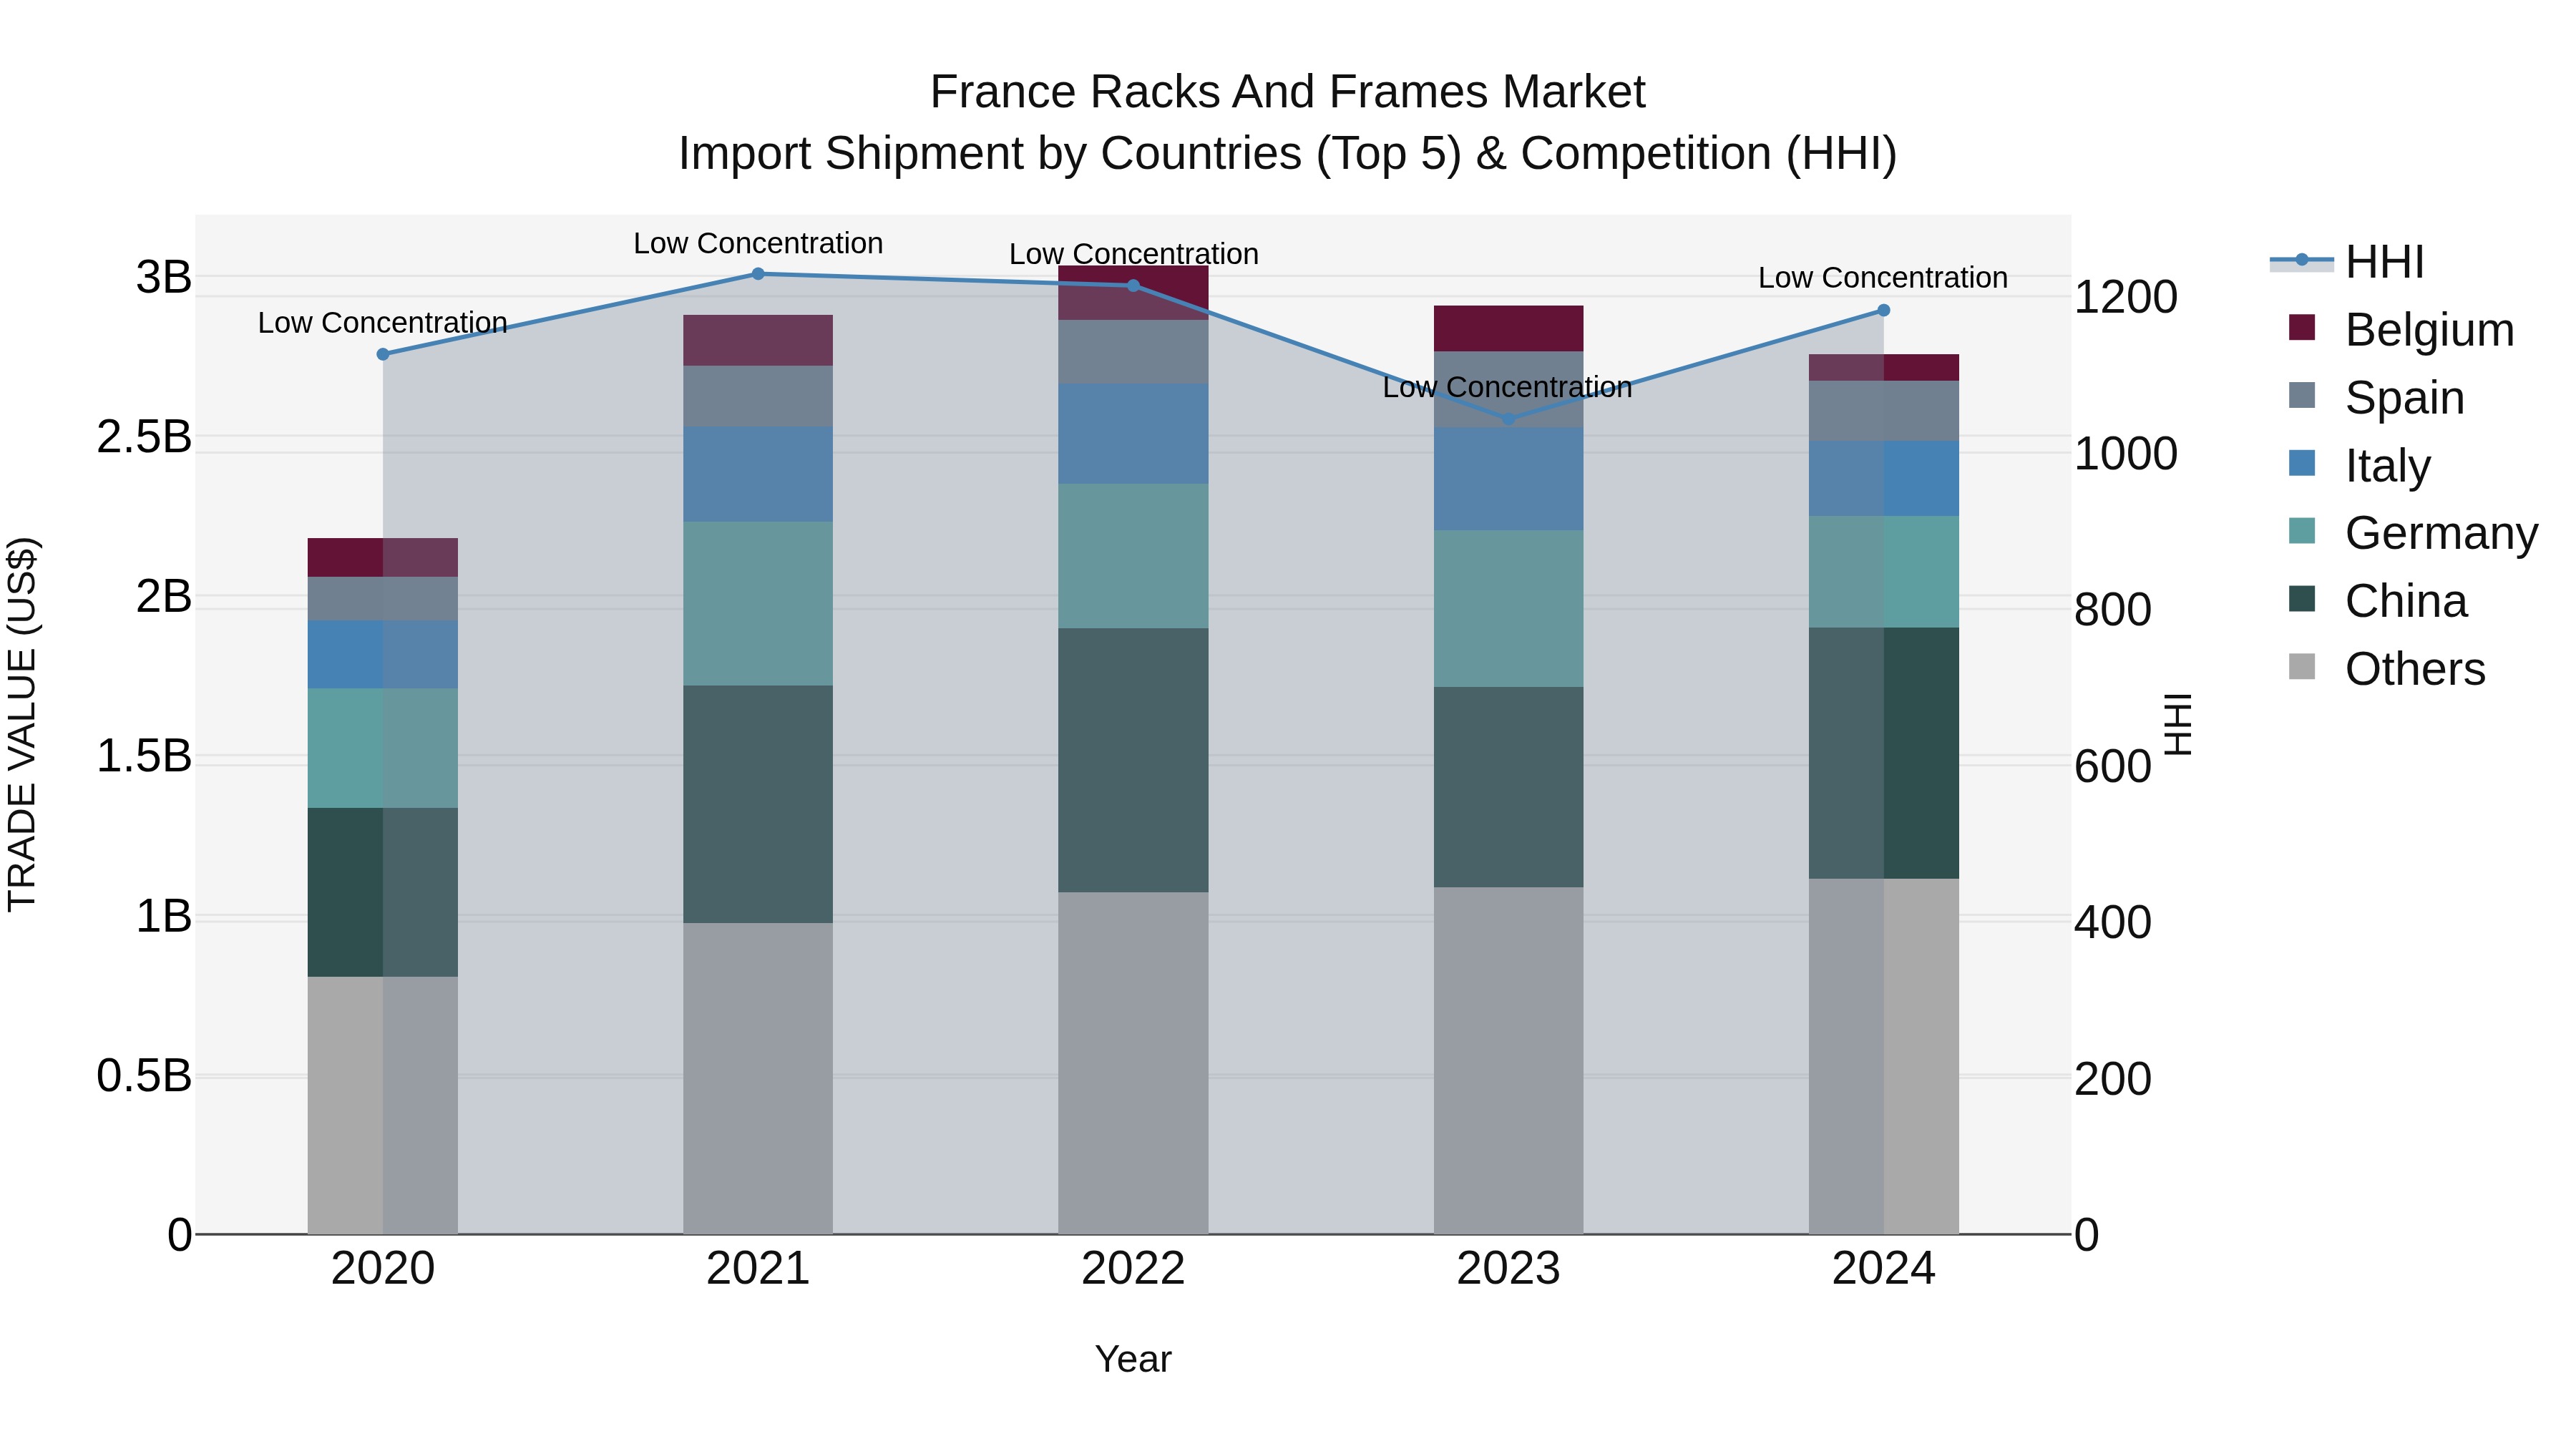Click the 'Low Concentration' label at 2023

pos(1508,387)
